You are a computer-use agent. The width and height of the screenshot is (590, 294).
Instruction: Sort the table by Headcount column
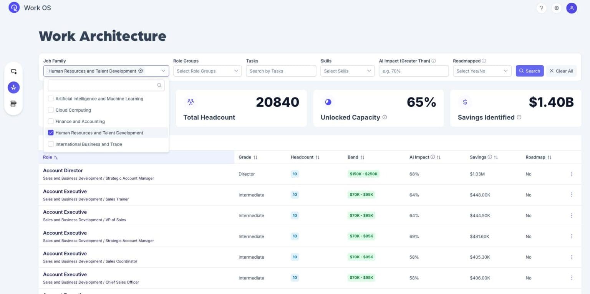(317, 157)
